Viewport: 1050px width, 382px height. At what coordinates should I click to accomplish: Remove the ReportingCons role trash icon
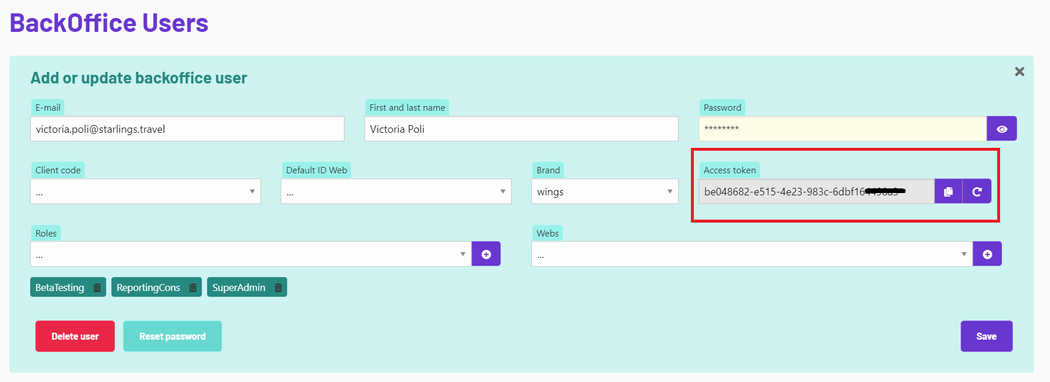tap(193, 288)
